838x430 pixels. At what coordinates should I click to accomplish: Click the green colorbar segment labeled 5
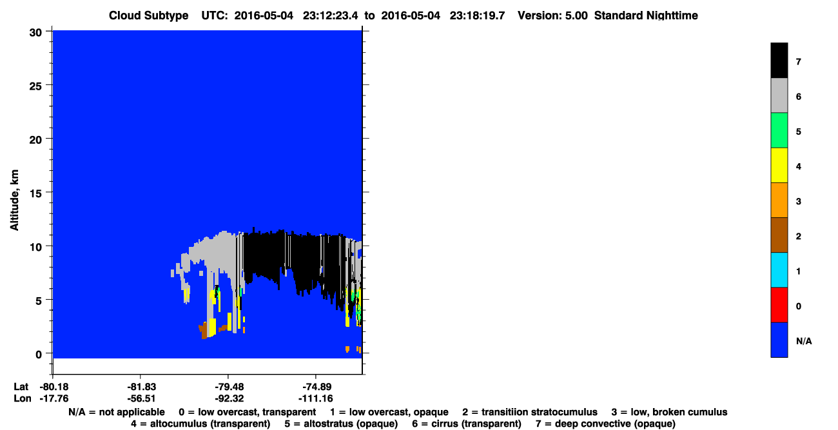click(779, 130)
